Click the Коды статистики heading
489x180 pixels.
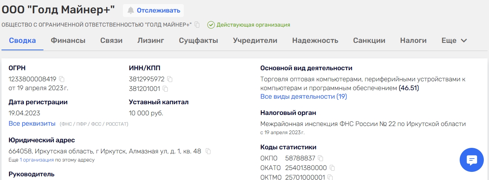point(288,147)
